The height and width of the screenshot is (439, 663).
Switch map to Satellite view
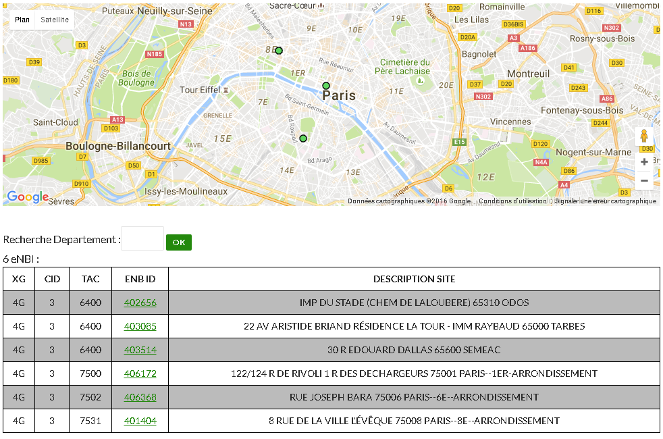coord(55,20)
